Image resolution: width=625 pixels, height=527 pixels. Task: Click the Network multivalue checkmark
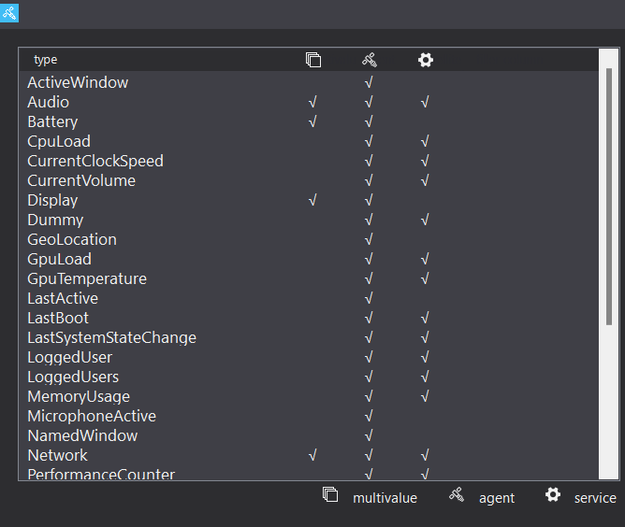[x=312, y=455]
